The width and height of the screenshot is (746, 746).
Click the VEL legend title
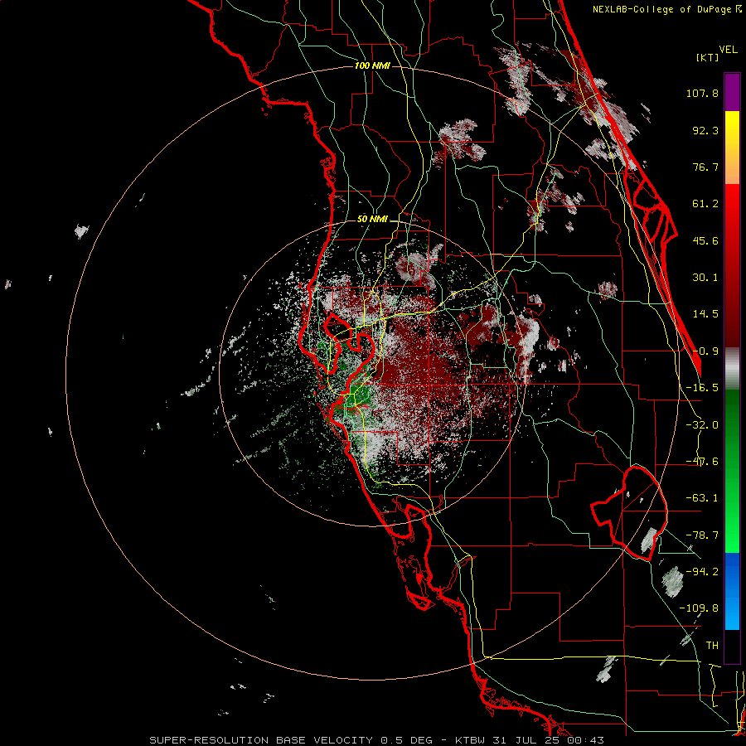tap(729, 50)
